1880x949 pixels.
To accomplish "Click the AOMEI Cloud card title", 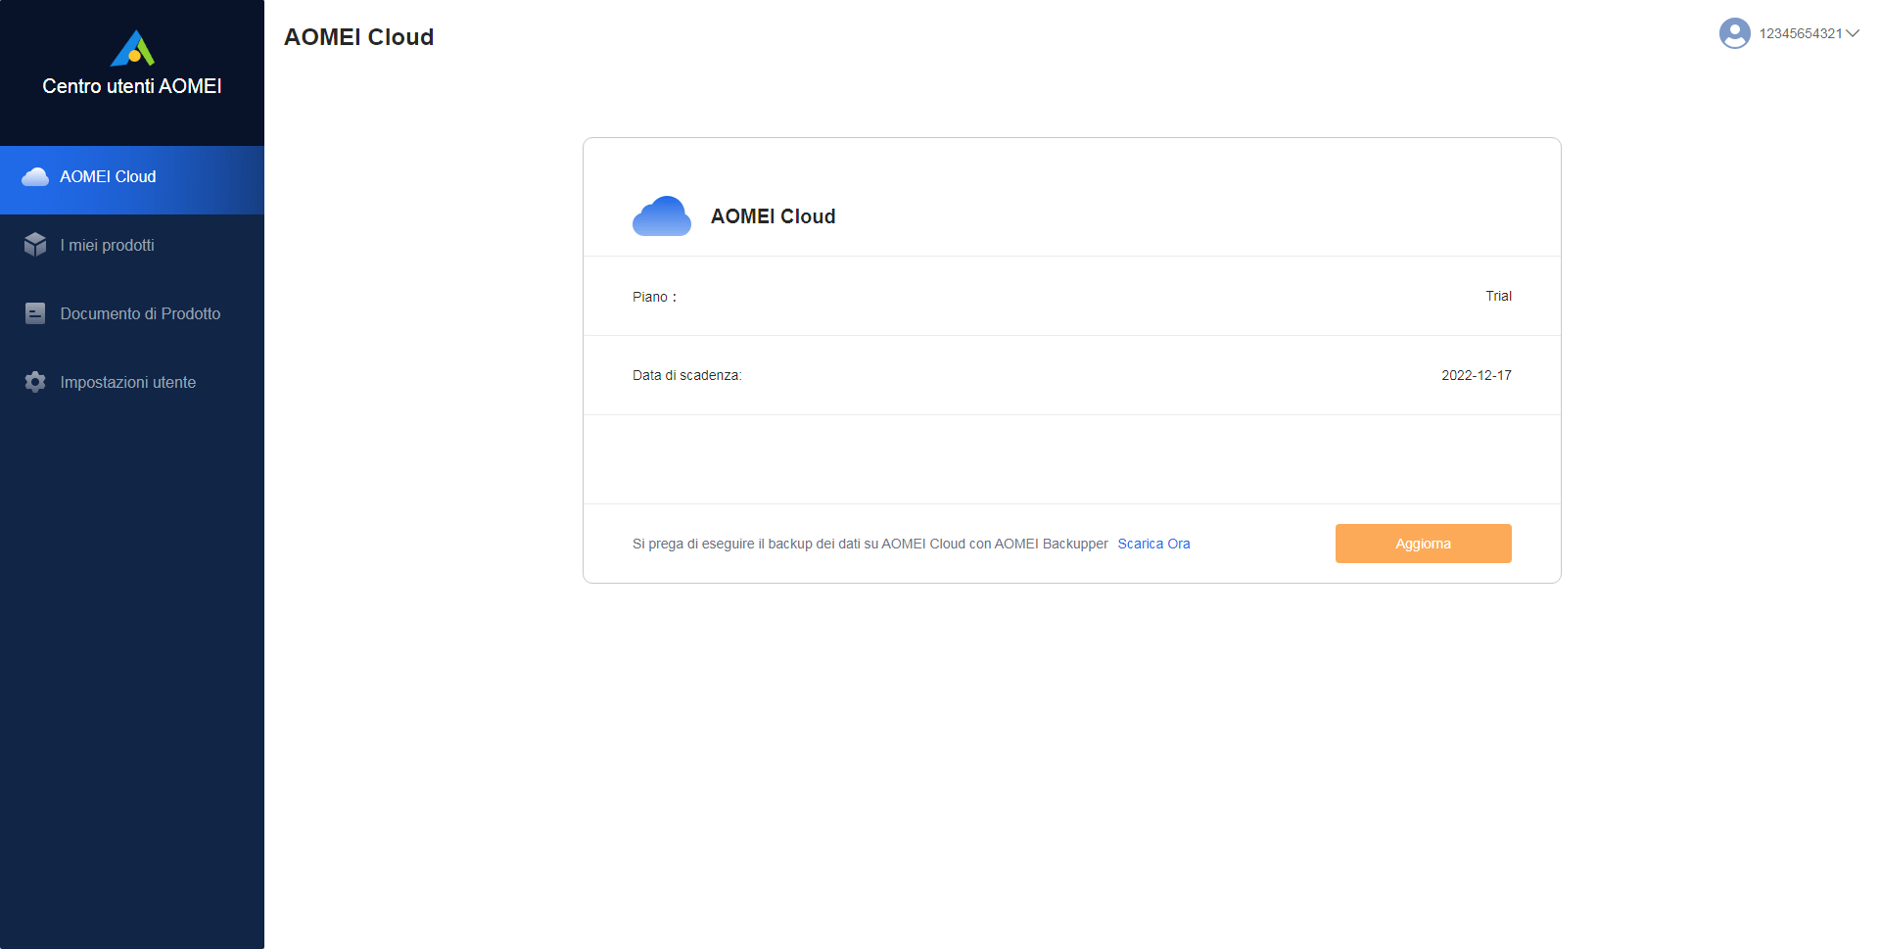I will coord(773,216).
